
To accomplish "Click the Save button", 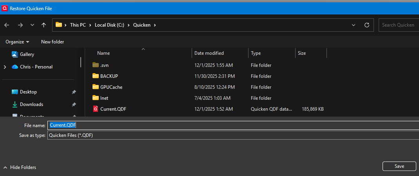I will click(x=399, y=166).
